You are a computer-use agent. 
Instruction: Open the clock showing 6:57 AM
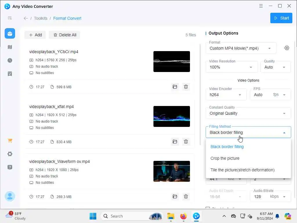click(x=265, y=216)
